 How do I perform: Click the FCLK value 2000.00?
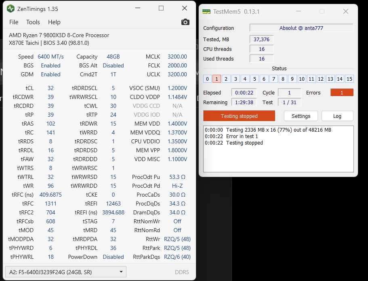click(x=177, y=65)
